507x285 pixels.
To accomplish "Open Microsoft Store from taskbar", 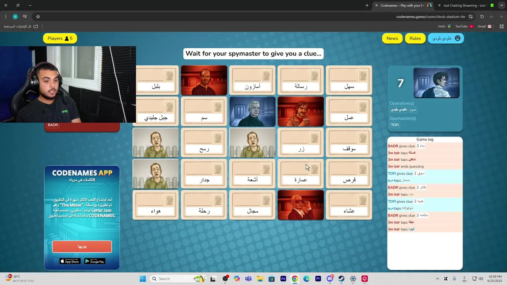I will tap(272, 279).
